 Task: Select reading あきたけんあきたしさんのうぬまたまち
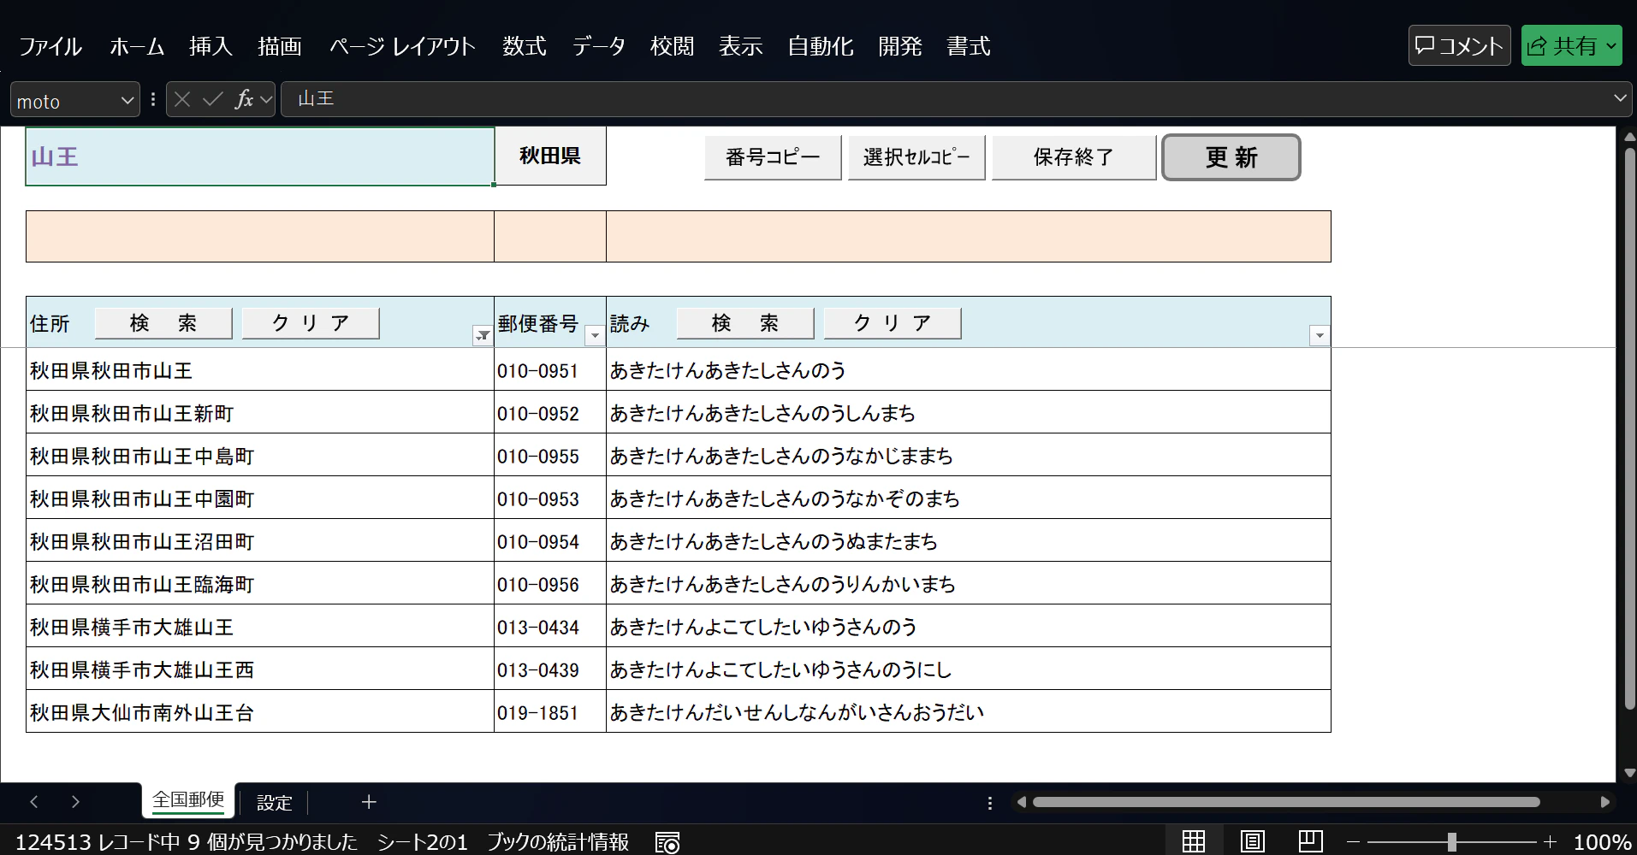pyautogui.click(x=969, y=540)
